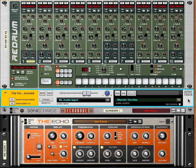Toggle The Echo delay Sync
196x168 pixels.
pos(61,146)
